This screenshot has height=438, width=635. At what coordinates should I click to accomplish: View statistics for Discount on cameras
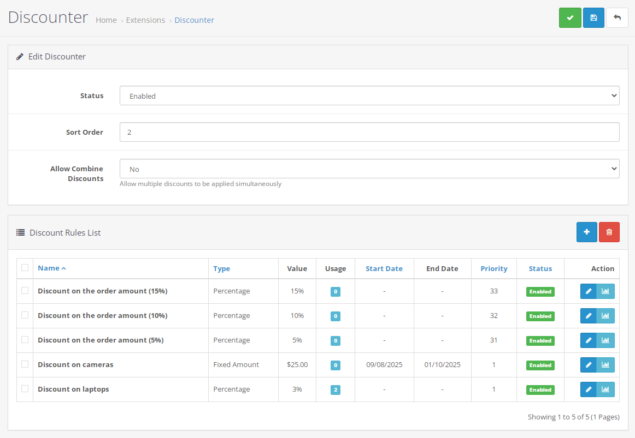click(605, 365)
